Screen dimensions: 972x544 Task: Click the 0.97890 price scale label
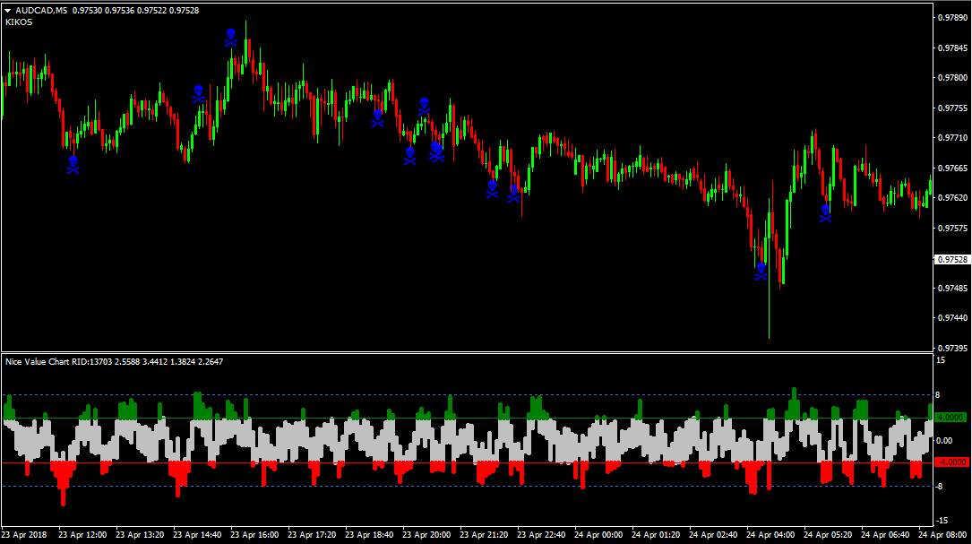(951, 17)
